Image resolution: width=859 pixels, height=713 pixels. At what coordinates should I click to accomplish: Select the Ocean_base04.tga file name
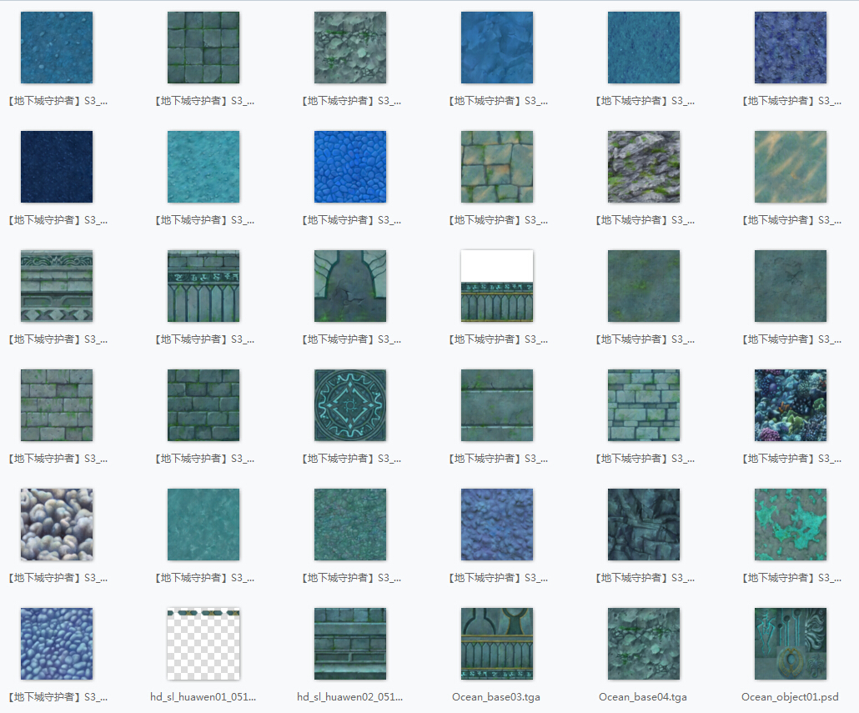pyautogui.click(x=643, y=697)
